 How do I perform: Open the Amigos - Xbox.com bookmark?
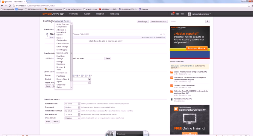coord(53,9)
